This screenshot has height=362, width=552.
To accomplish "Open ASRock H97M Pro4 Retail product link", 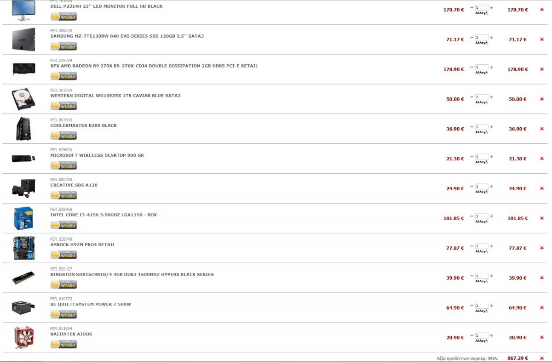I will pyautogui.click(x=83, y=245).
